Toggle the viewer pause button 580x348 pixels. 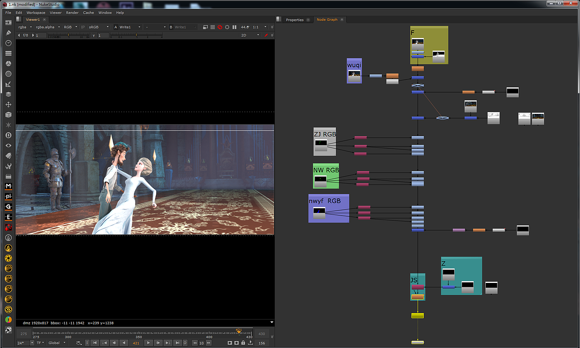pos(234,27)
